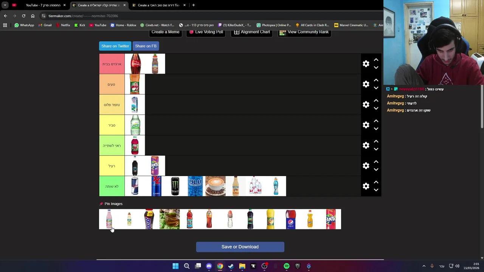Viewport: 484px width, 272px height.
Task: Click the Share on FB button
Action: (146, 46)
